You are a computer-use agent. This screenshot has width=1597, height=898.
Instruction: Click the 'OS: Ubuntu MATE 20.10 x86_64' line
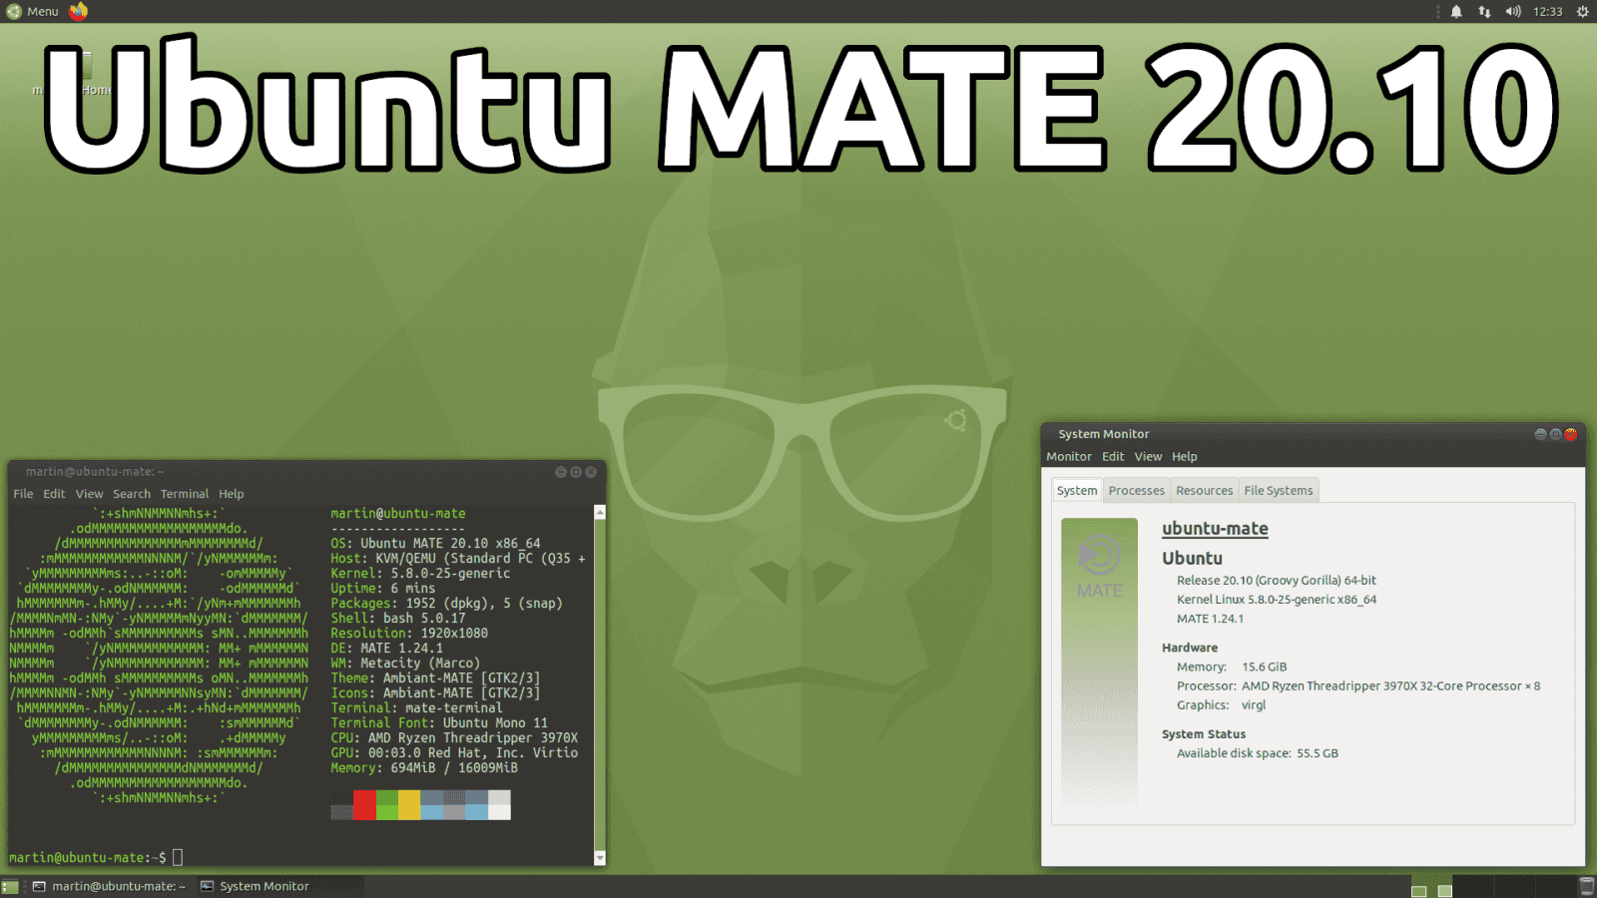coord(435,544)
